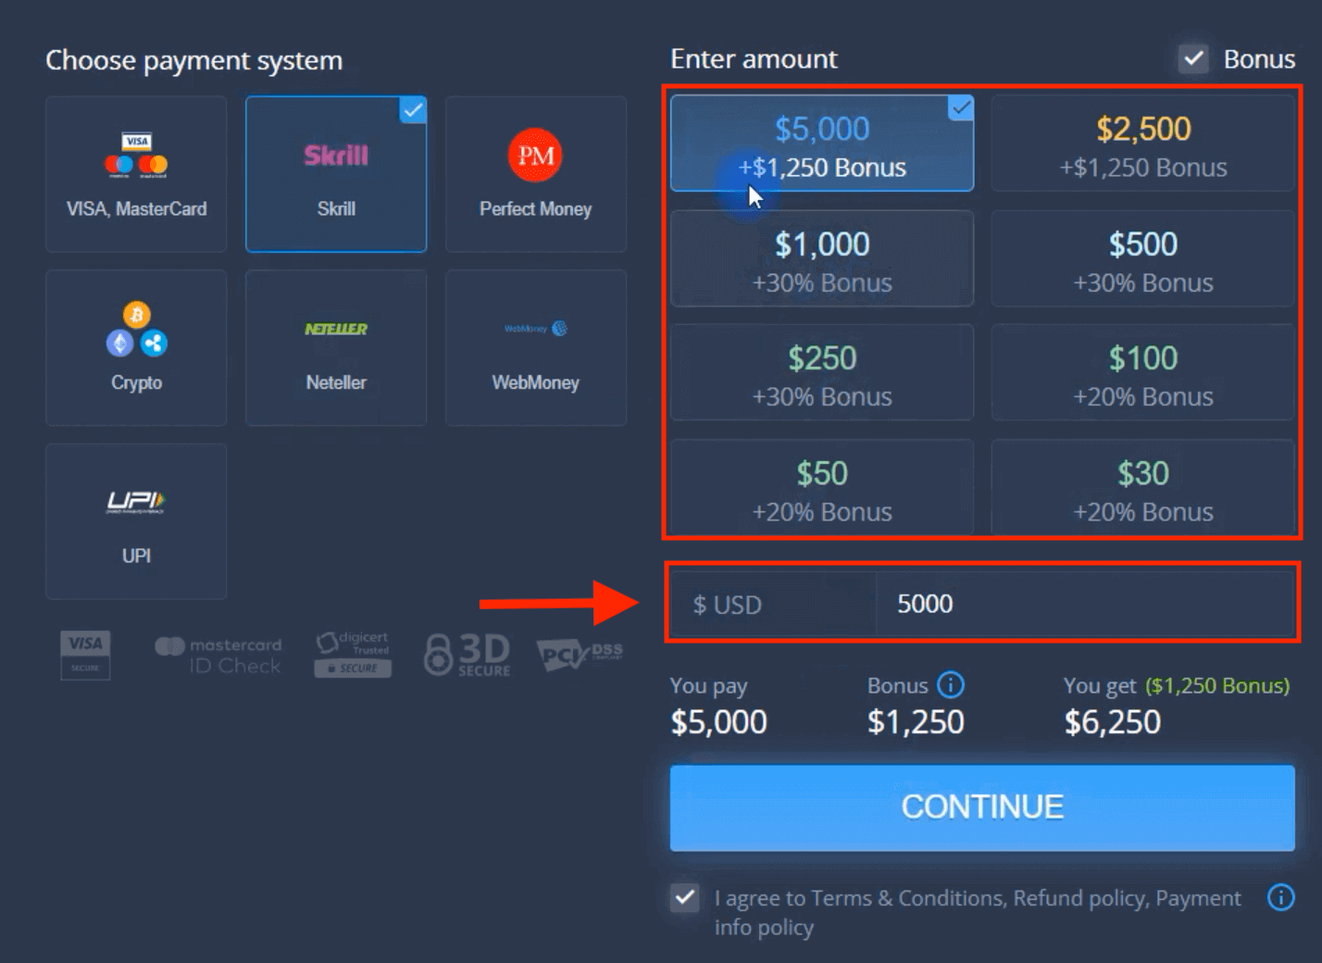Choose Neteller payment system
Image resolution: width=1322 pixels, height=963 pixels.
click(335, 347)
